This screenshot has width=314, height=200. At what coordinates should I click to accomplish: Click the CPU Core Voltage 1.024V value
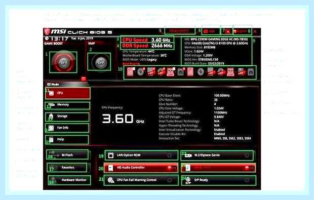[219, 108]
